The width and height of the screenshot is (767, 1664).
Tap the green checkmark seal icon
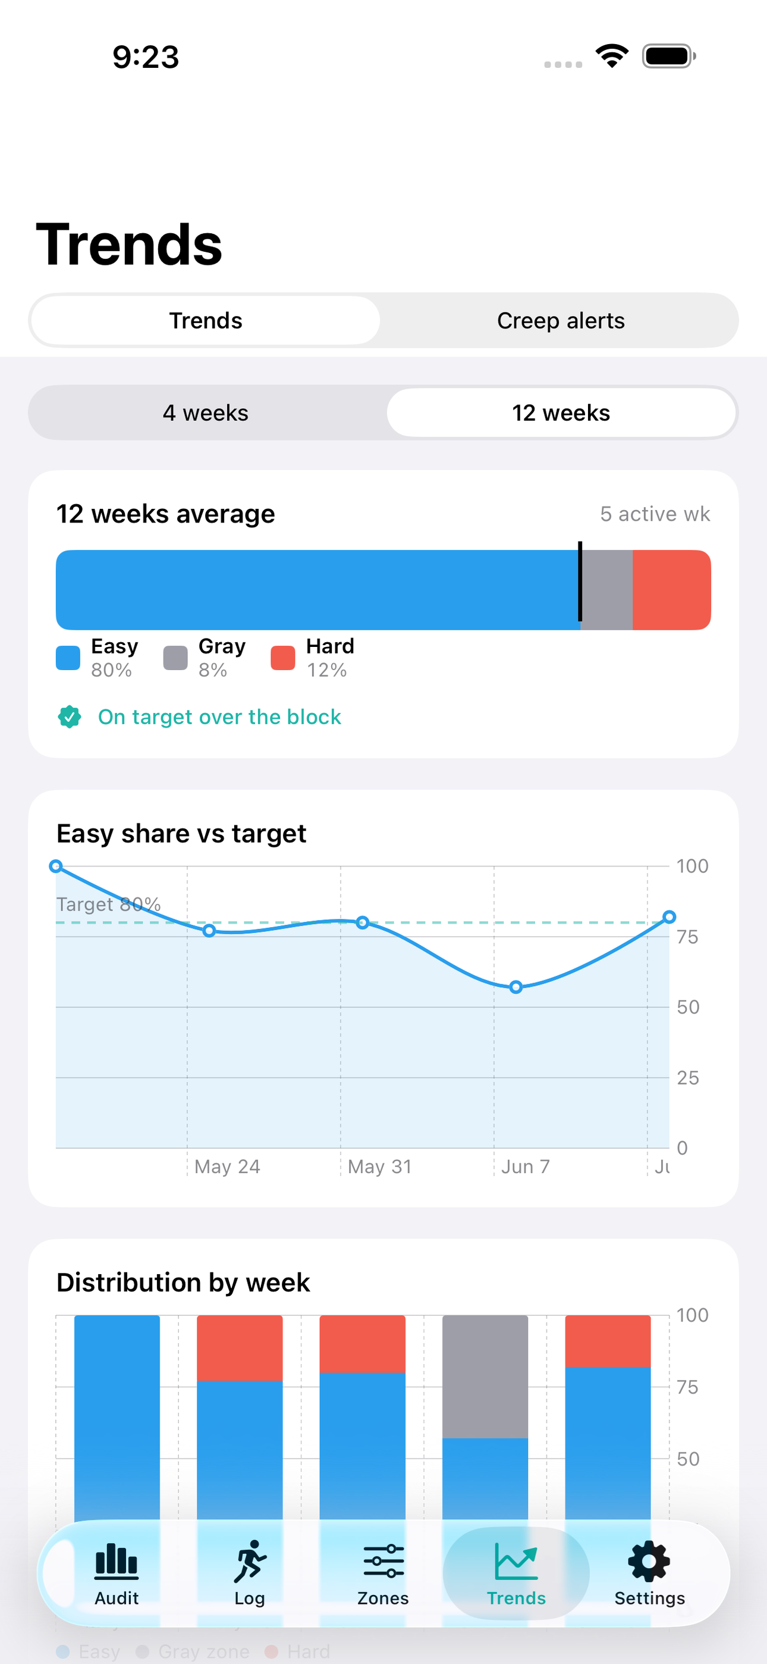coord(70,717)
